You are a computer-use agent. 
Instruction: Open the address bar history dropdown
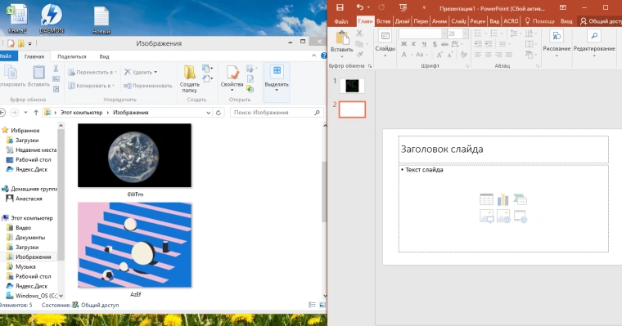click(208, 113)
